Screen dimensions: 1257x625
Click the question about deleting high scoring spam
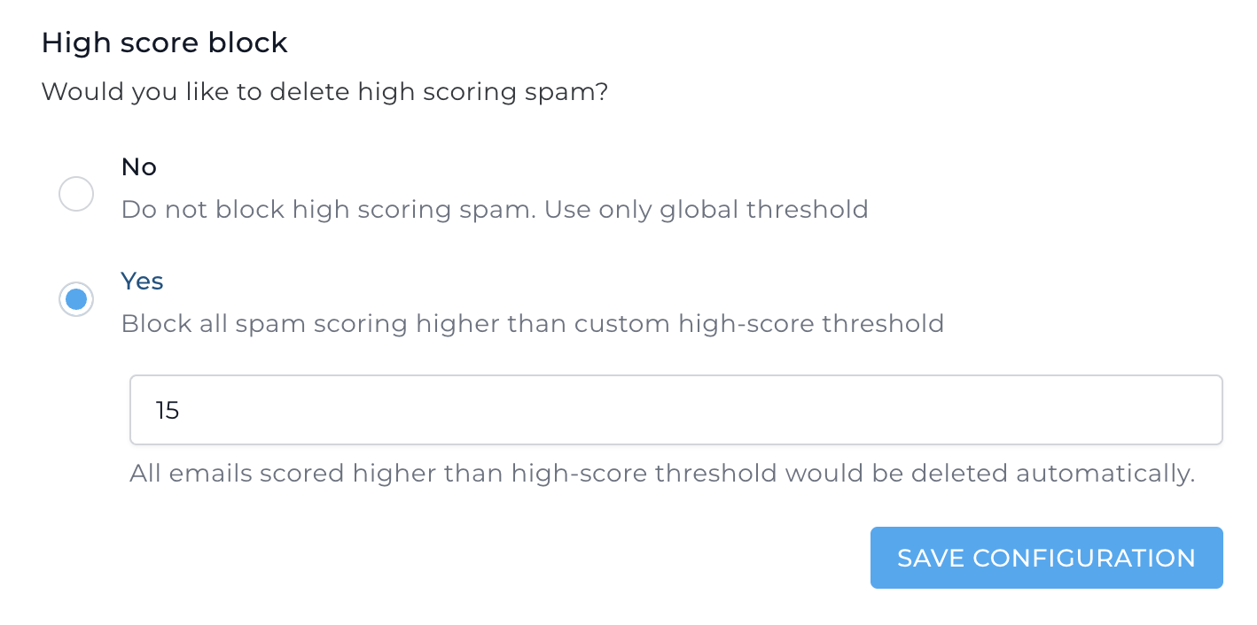pyautogui.click(x=324, y=91)
